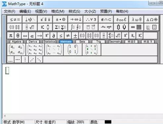
Task: Open the logical symbols palette (∴∀∃)
Action: [91, 20]
